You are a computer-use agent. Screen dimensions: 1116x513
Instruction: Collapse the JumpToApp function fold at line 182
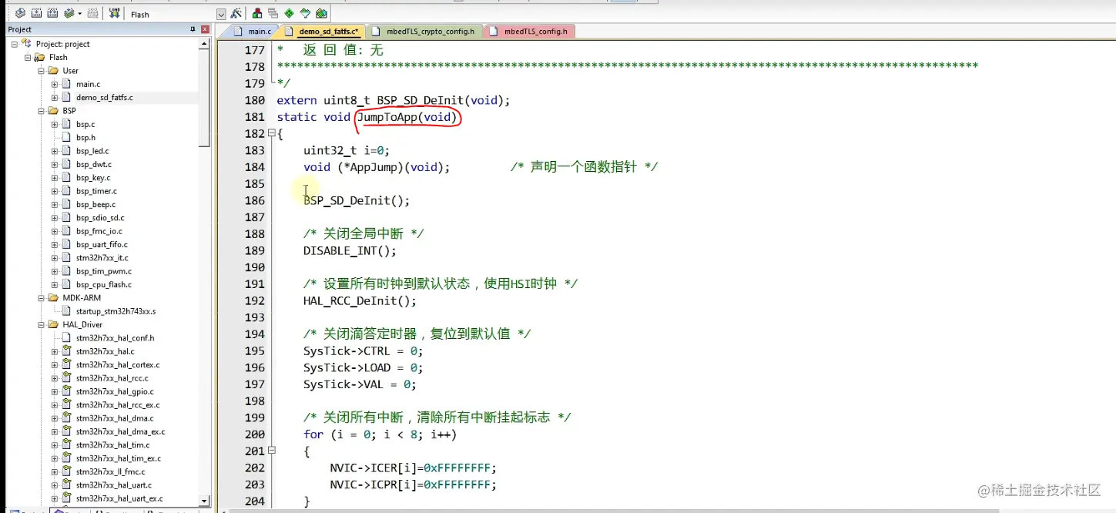(271, 133)
